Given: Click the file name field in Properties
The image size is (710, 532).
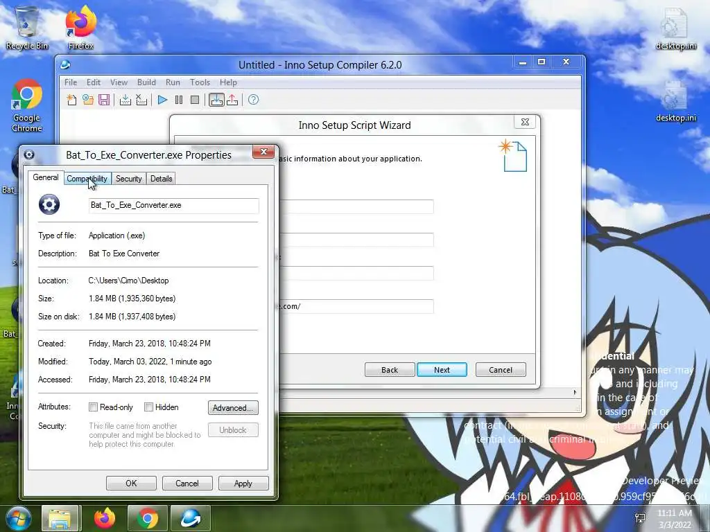Looking at the screenshot, I should [174, 205].
